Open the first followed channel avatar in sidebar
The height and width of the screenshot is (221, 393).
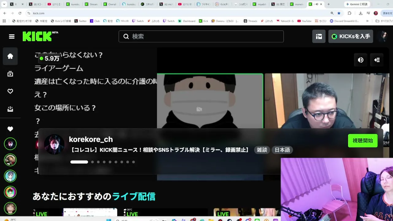(10, 144)
